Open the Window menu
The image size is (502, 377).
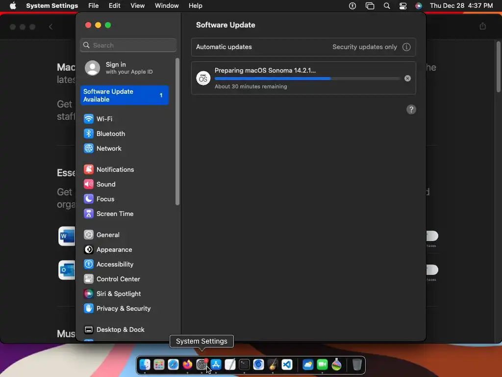pos(167,6)
